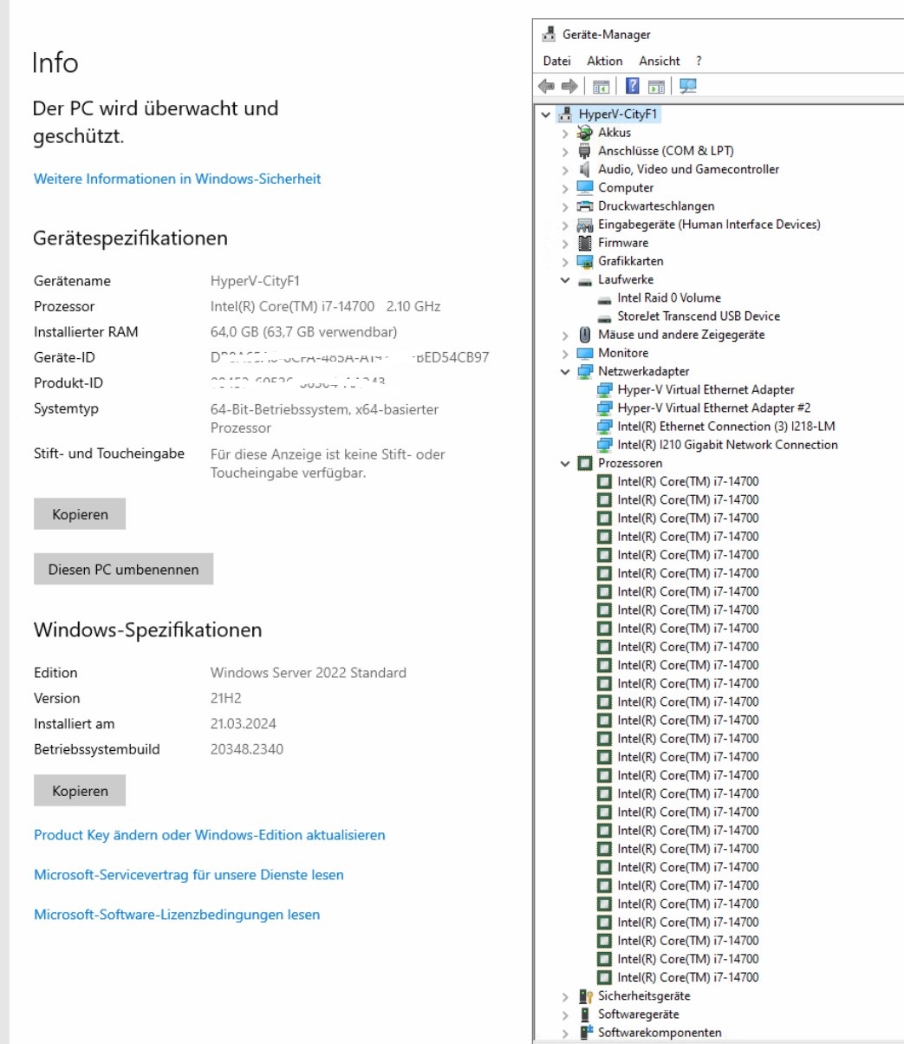Viewport: 904px width, 1044px height.
Task: Open Help via the blue question-mark toolbar icon
Action: tap(633, 86)
